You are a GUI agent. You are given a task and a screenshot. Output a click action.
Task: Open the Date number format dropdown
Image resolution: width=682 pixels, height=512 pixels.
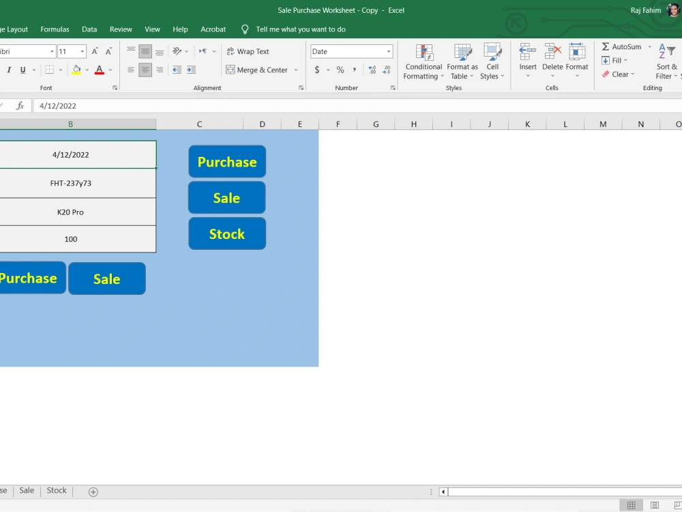(x=389, y=51)
